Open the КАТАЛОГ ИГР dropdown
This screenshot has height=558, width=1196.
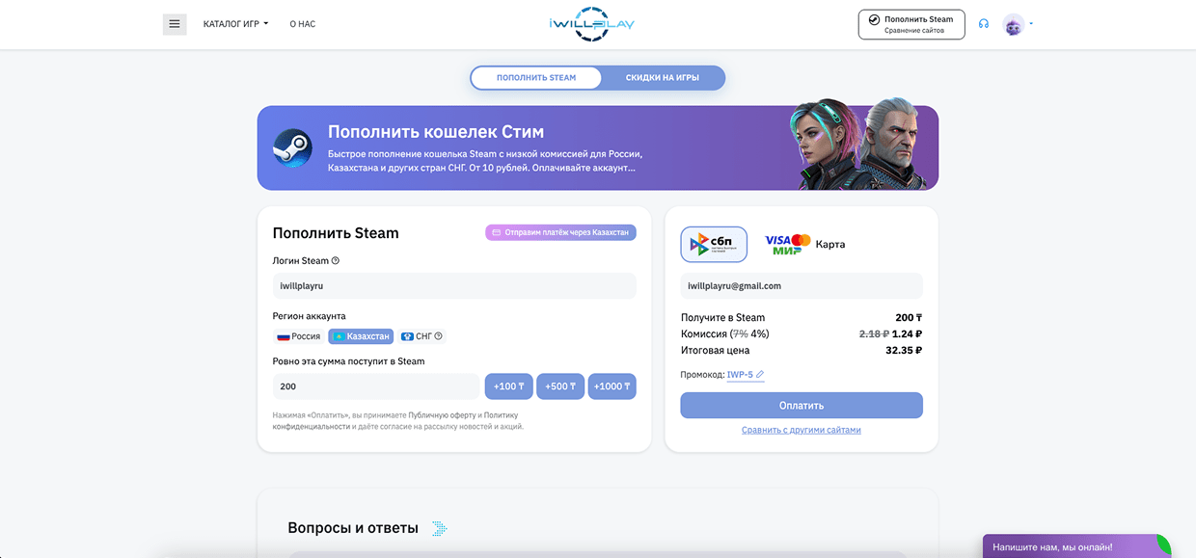pyautogui.click(x=233, y=23)
